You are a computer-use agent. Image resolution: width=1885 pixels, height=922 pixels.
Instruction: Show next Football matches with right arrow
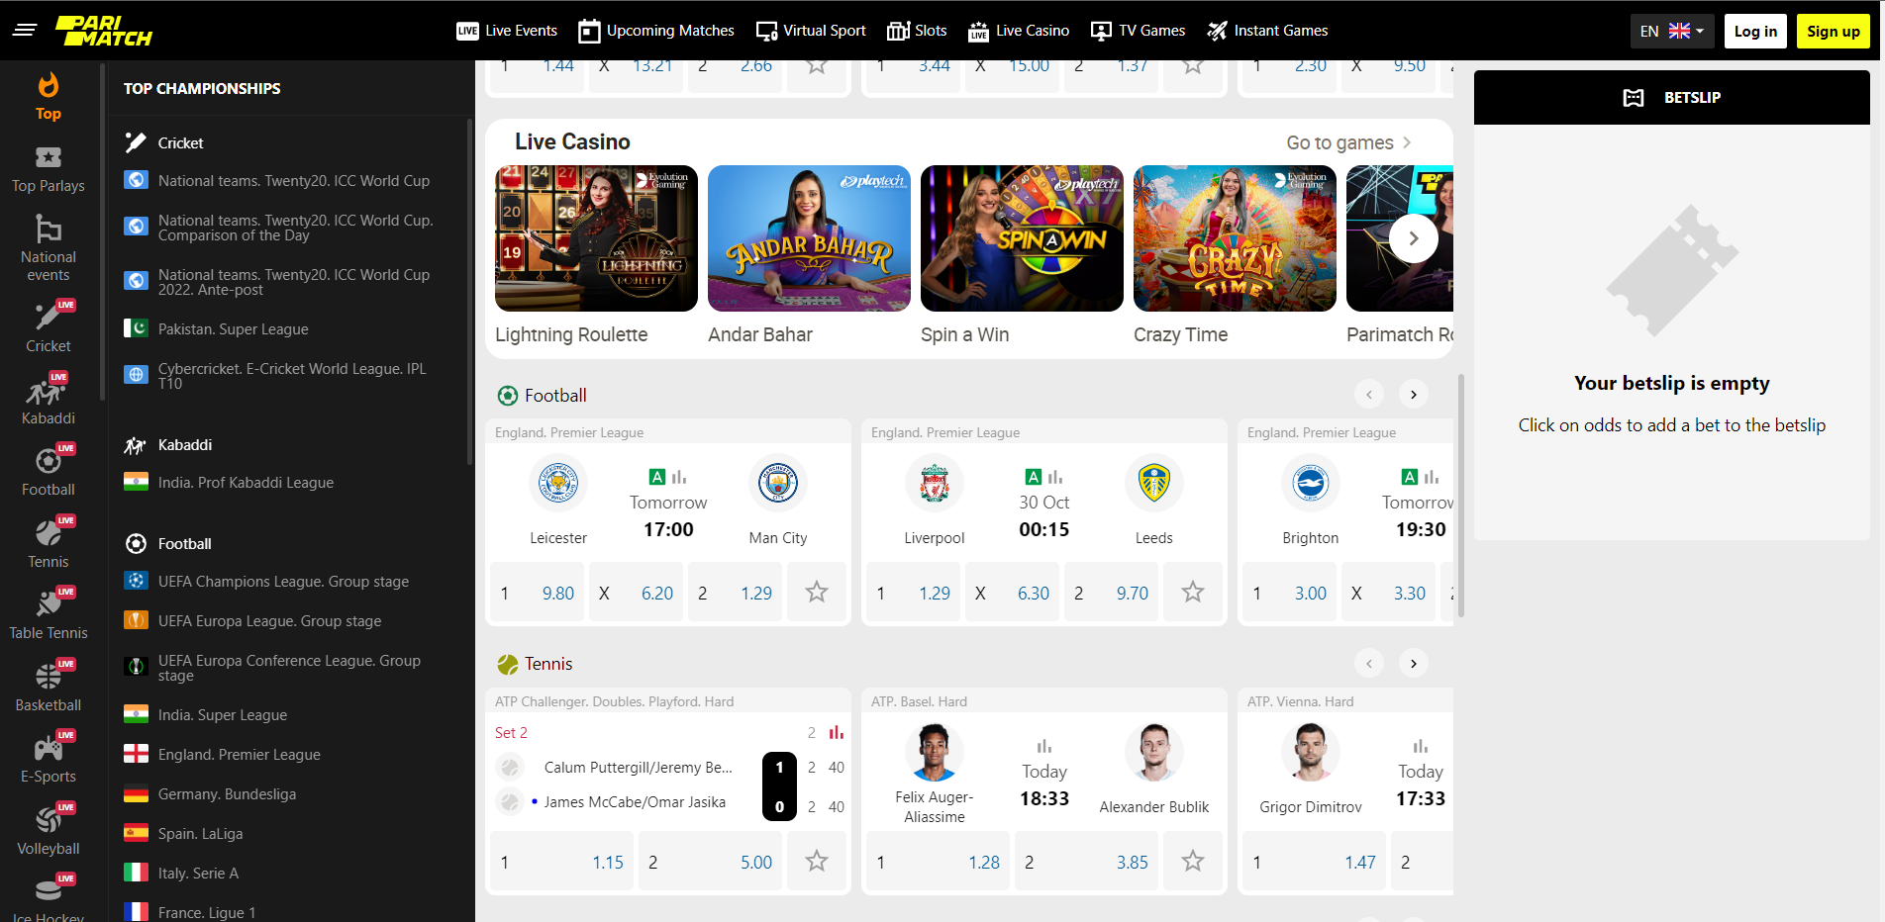1413,395
